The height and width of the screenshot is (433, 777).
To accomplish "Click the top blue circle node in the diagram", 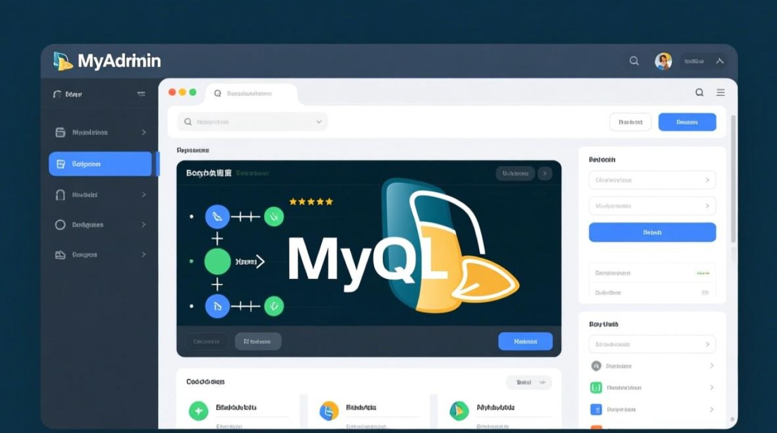I will (217, 217).
